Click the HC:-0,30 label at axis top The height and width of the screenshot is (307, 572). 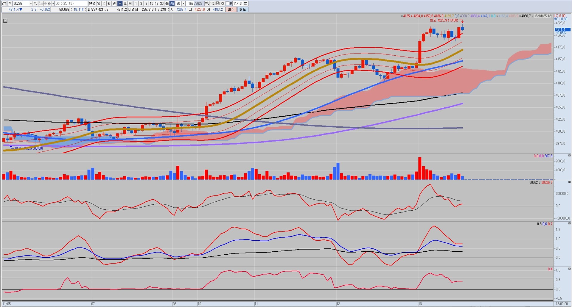(x=561, y=19)
